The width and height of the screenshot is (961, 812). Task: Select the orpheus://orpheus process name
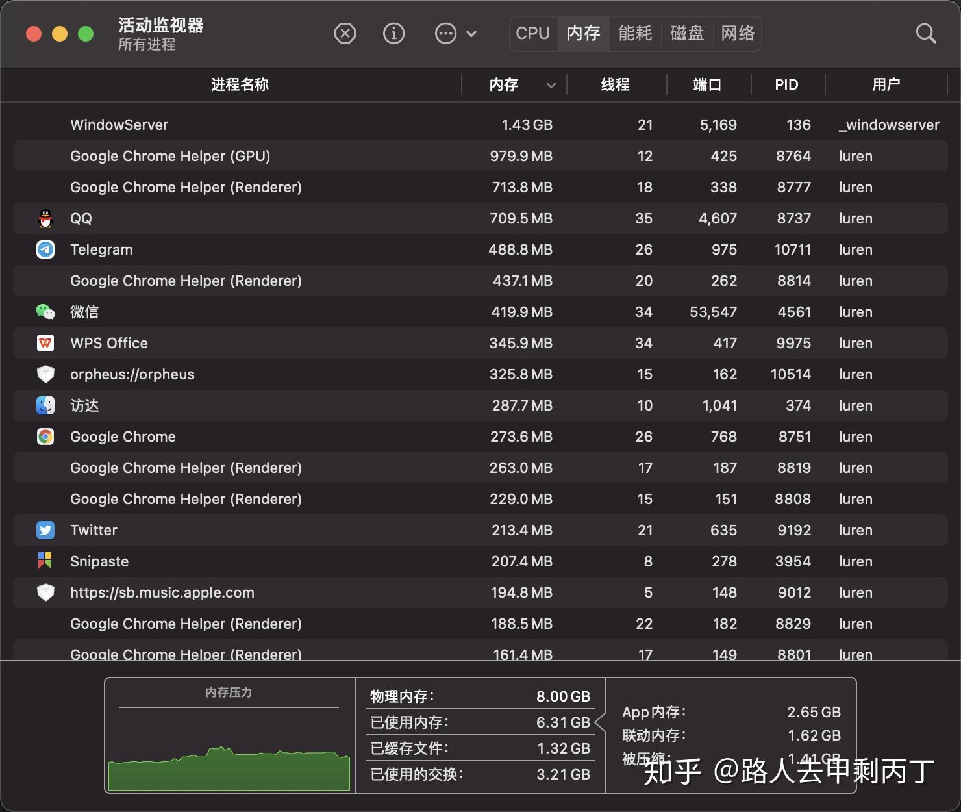[x=132, y=374]
